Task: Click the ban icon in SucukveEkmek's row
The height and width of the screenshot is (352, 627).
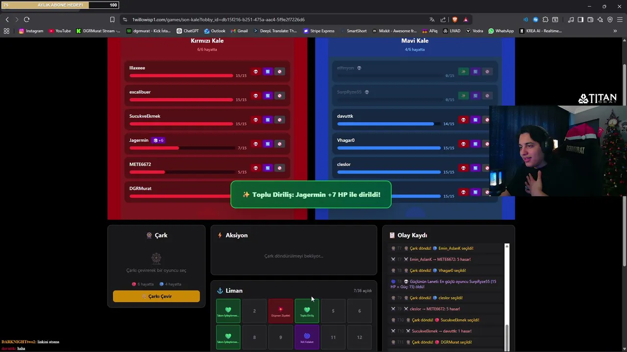Action: coord(280,120)
